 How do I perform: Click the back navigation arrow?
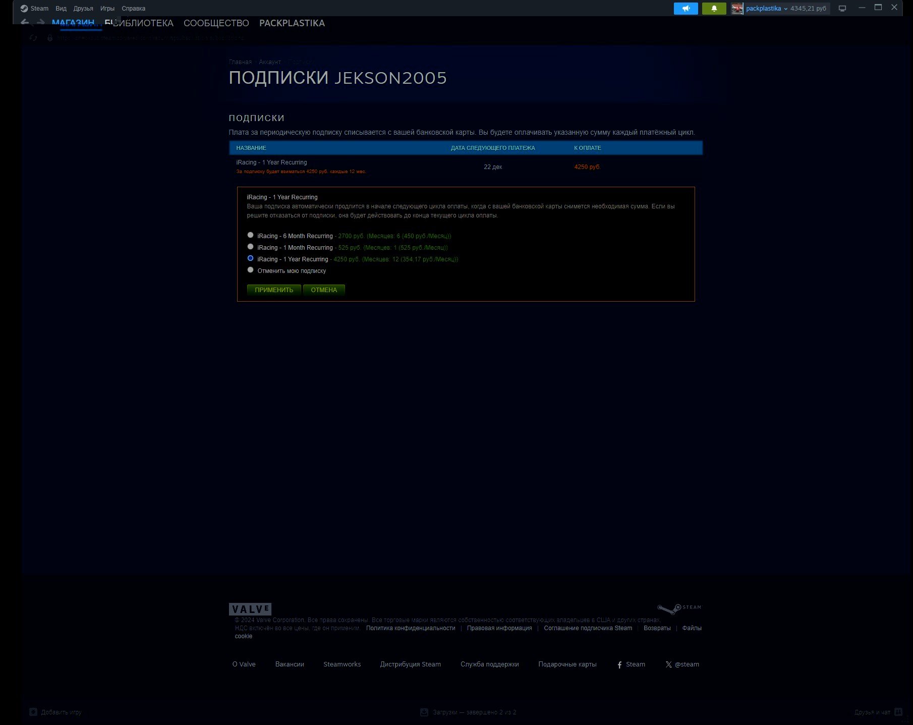pyautogui.click(x=24, y=23)
